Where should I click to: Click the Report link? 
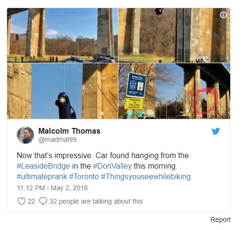click(x=221, y=219)
